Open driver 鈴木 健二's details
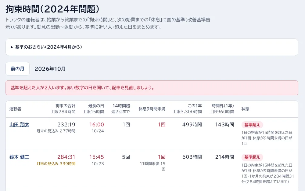The height and width of the screenshot is (191, 305). coord(19,157)
